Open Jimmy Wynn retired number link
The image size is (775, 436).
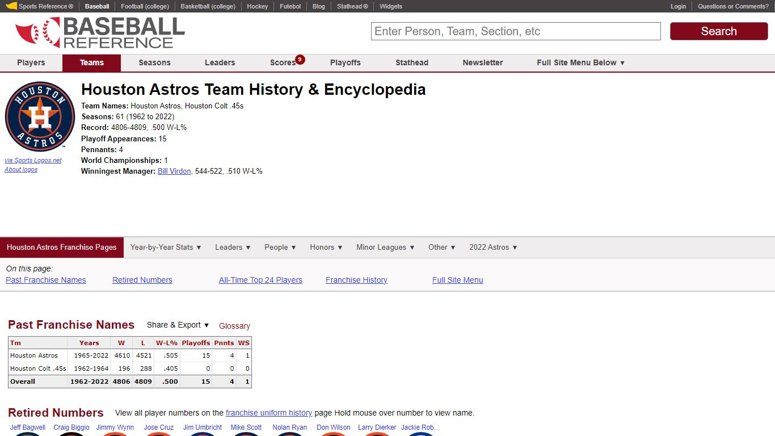[115, 427]
